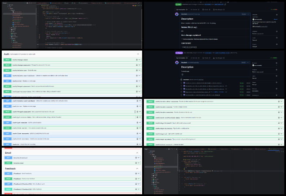The width and height of the screenshot is (286, 196).
Task: Expand the /auth/sign-out endpoint chevron
Action: [x=282, y=134]
